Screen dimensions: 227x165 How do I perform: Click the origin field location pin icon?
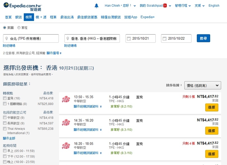coord(6,39)
